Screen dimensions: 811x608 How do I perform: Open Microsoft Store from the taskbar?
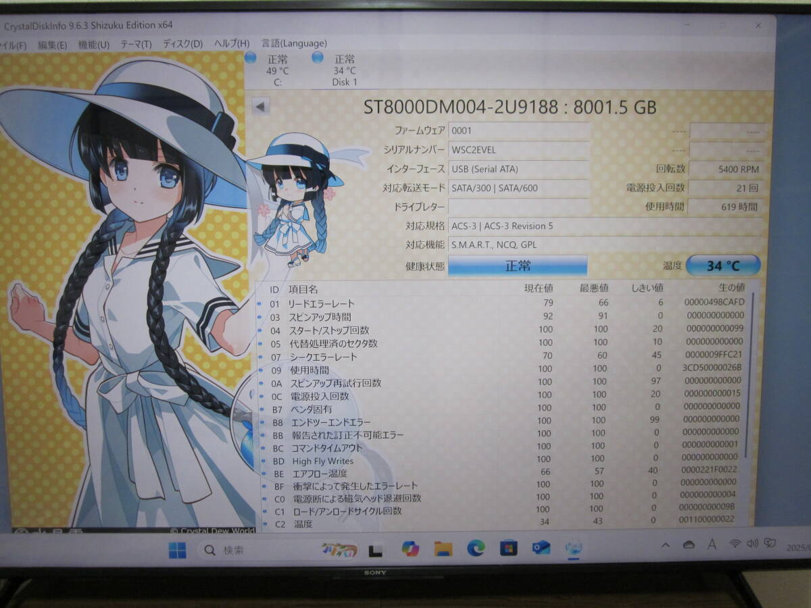tap(508, 548)
